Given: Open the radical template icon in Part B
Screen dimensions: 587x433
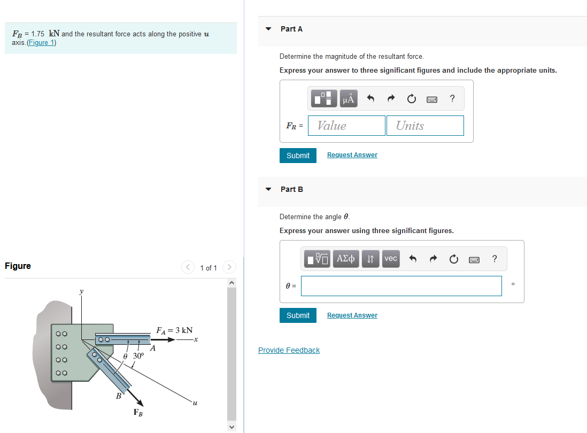Looking at the screenshot, I should pos(318,258).
